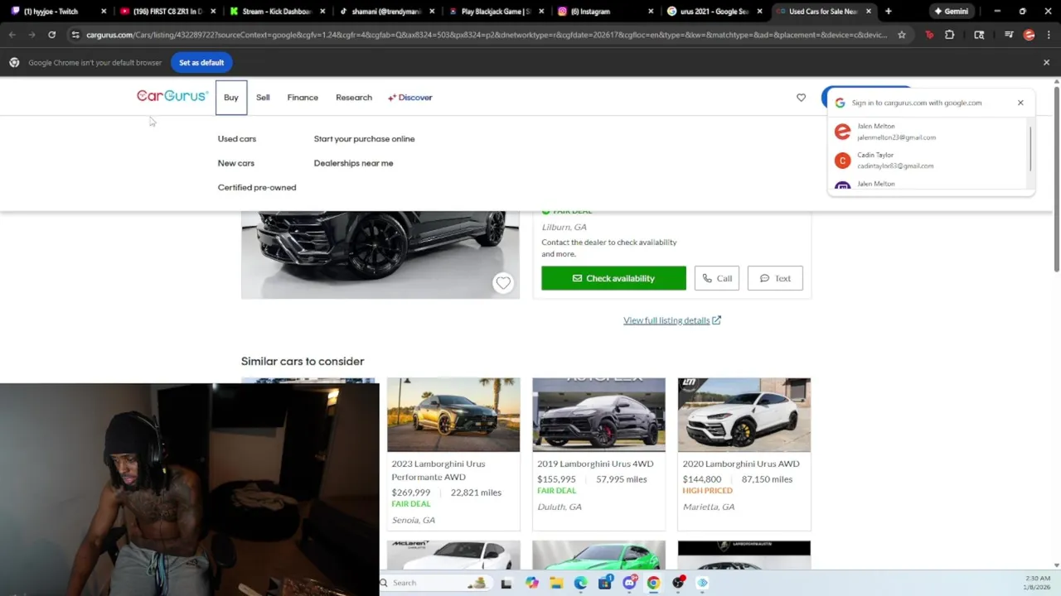Open main Lamborghini listing photo
This screenshot has height=596, width=1061.
(380, 254)
